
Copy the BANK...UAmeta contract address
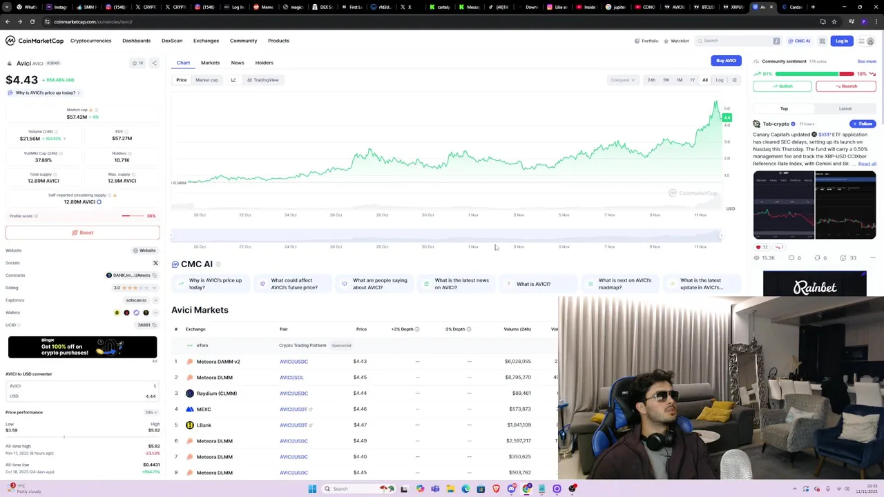[x=154, y=275]
